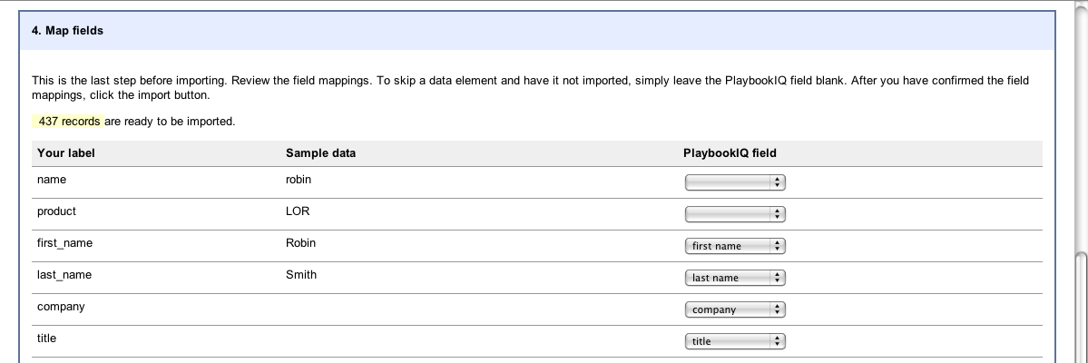Click the 'LOR' sample data value
This screenshot has width=1088, height=363.
click(298, 211)
